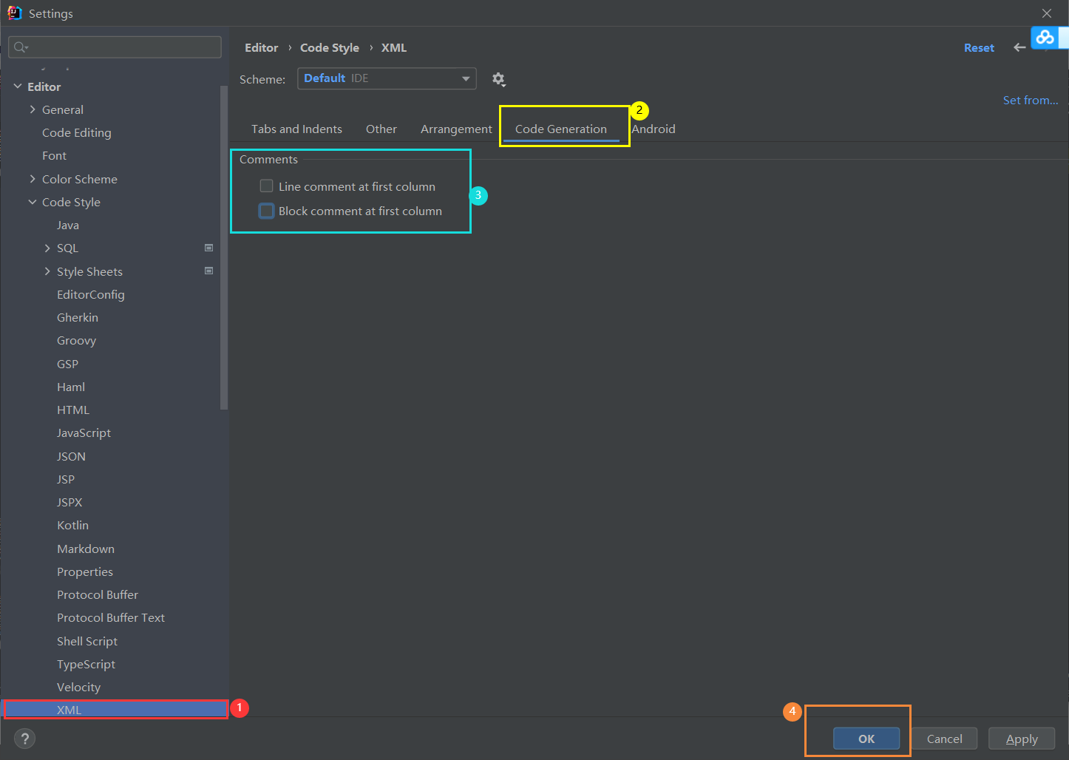
Task: Click the Set from... link
Action: point(1031,100)
